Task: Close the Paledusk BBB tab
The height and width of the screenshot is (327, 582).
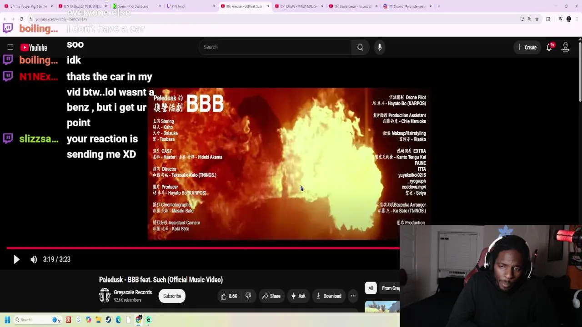Action: (268, 6)
